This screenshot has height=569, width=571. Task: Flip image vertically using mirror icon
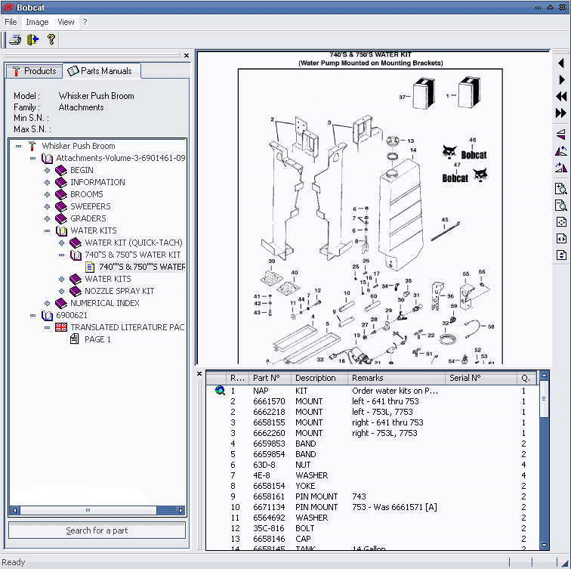point(561,135)
